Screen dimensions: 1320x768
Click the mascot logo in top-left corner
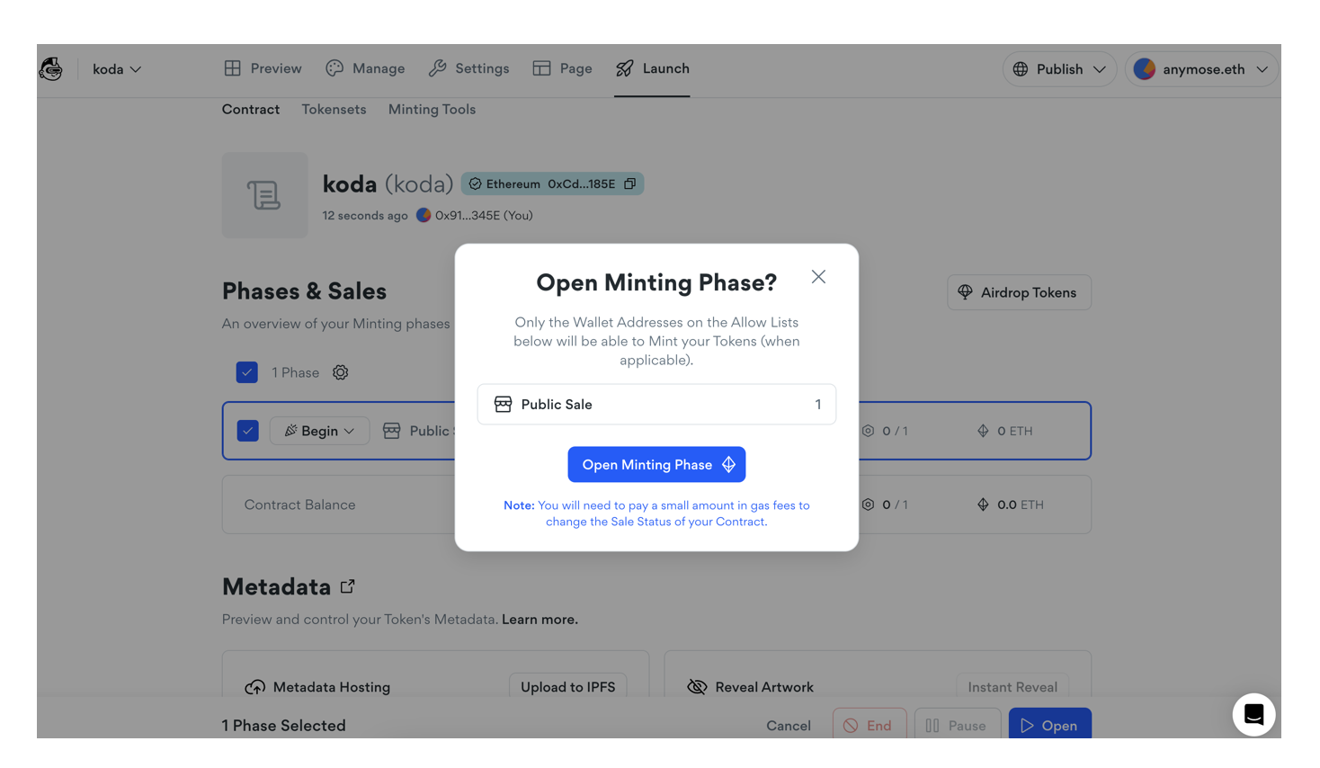coord(51,69)
